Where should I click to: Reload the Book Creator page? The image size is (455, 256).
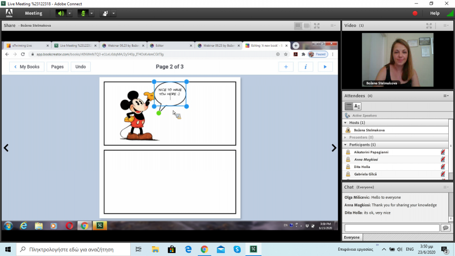click(23, 54)
